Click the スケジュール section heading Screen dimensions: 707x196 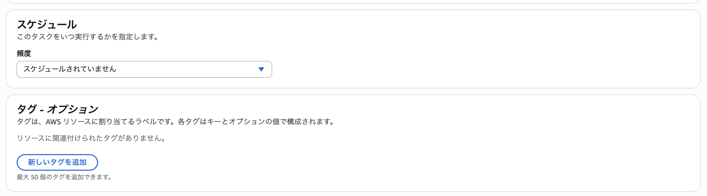click(47, 25)
